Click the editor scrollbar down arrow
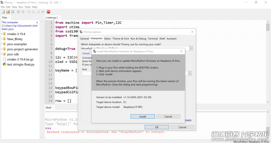Screen dimensions: 271x143 268,102
